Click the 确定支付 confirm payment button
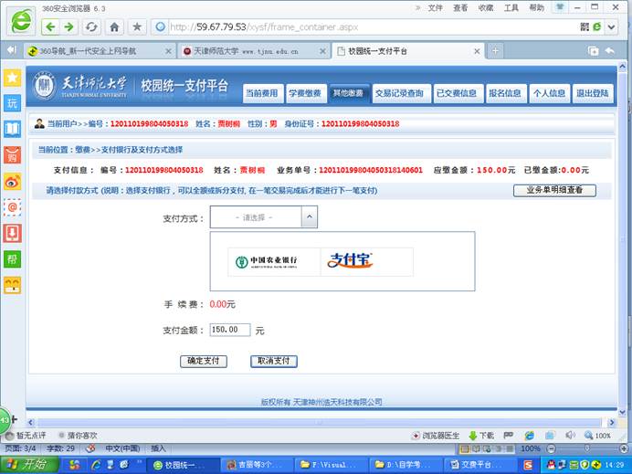 [204, 361]
